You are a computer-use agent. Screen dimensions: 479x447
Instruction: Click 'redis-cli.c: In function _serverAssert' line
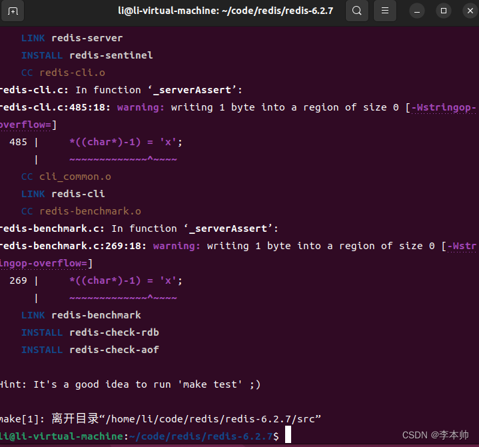pyautogui.click(x=121, y=90)
